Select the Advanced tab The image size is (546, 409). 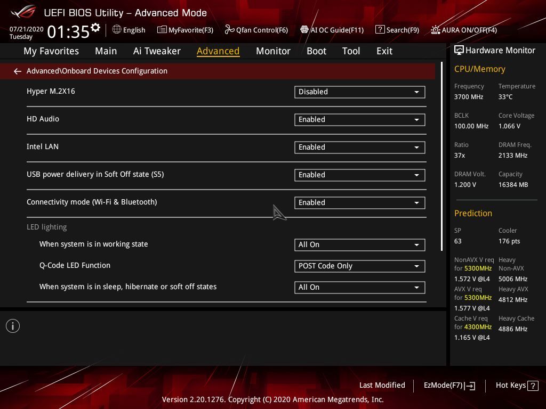(218, 51)
